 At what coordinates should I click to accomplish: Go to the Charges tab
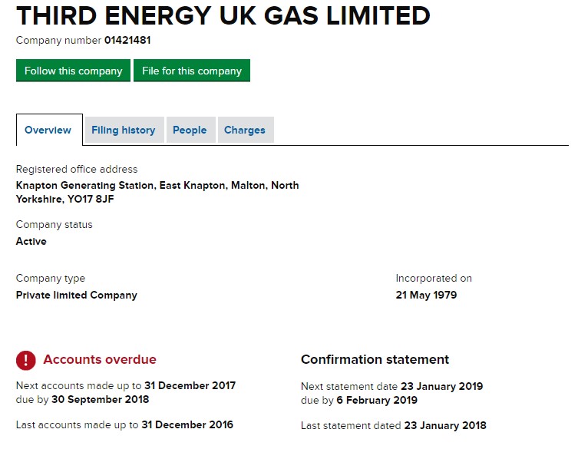(245, 130)
